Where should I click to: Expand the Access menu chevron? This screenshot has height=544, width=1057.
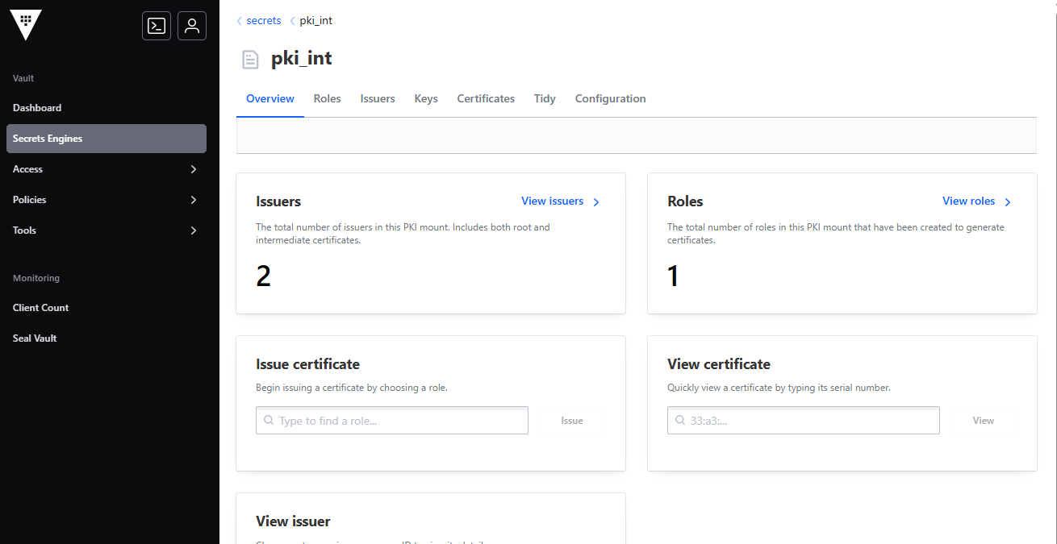pyautogui.click(x=194, y=169)
